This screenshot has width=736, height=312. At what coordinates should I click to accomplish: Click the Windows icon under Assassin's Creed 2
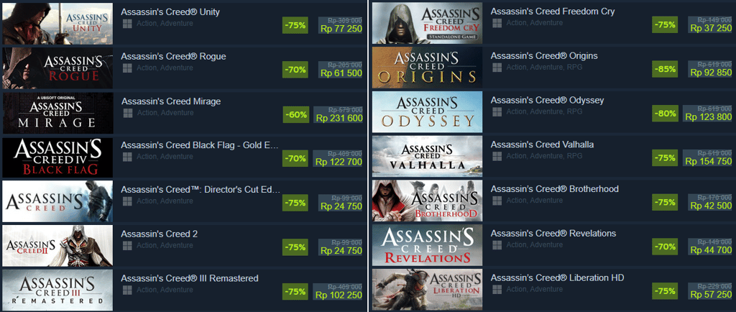coord(126,245)
